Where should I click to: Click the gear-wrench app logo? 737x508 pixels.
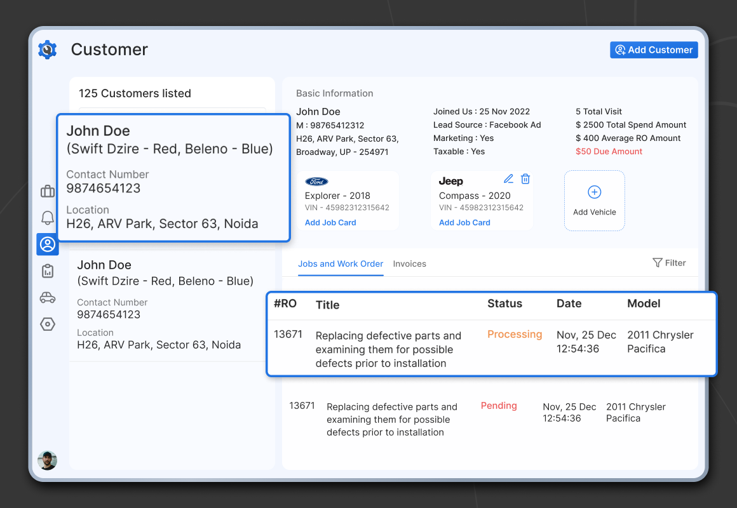(x=48, y=50)
